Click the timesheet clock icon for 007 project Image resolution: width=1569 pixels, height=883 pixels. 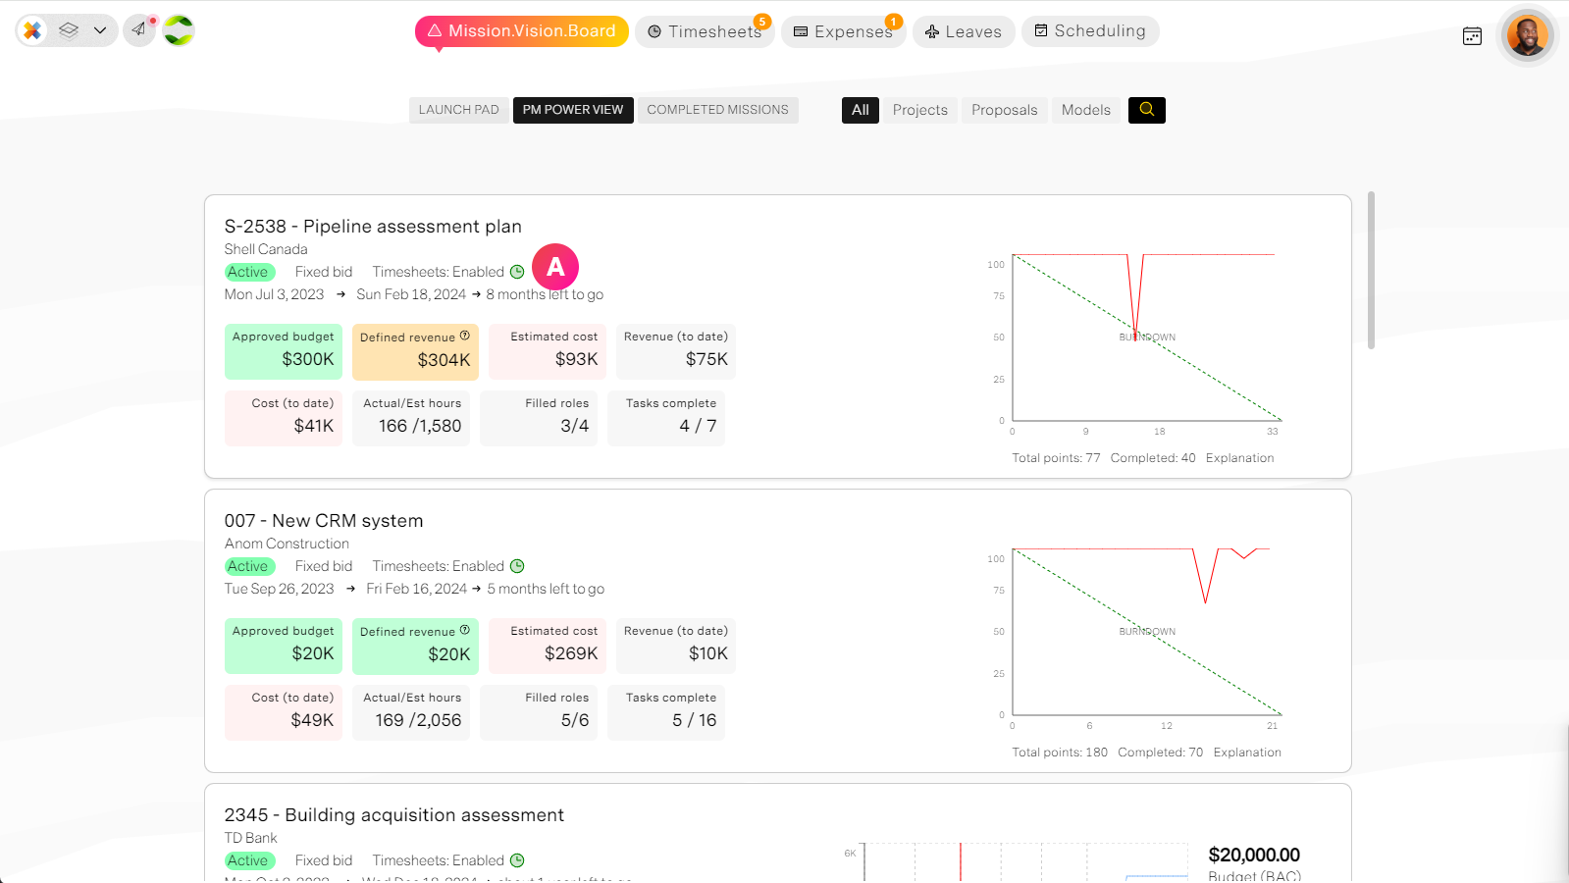coord(517,566)
